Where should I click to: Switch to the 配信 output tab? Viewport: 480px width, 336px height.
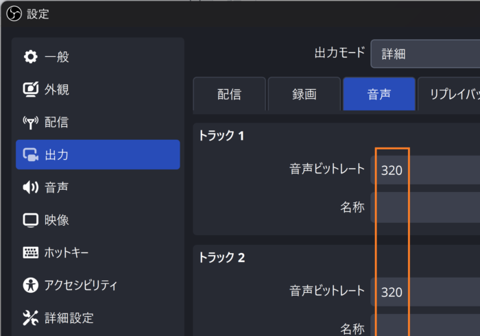click(229, 94)
